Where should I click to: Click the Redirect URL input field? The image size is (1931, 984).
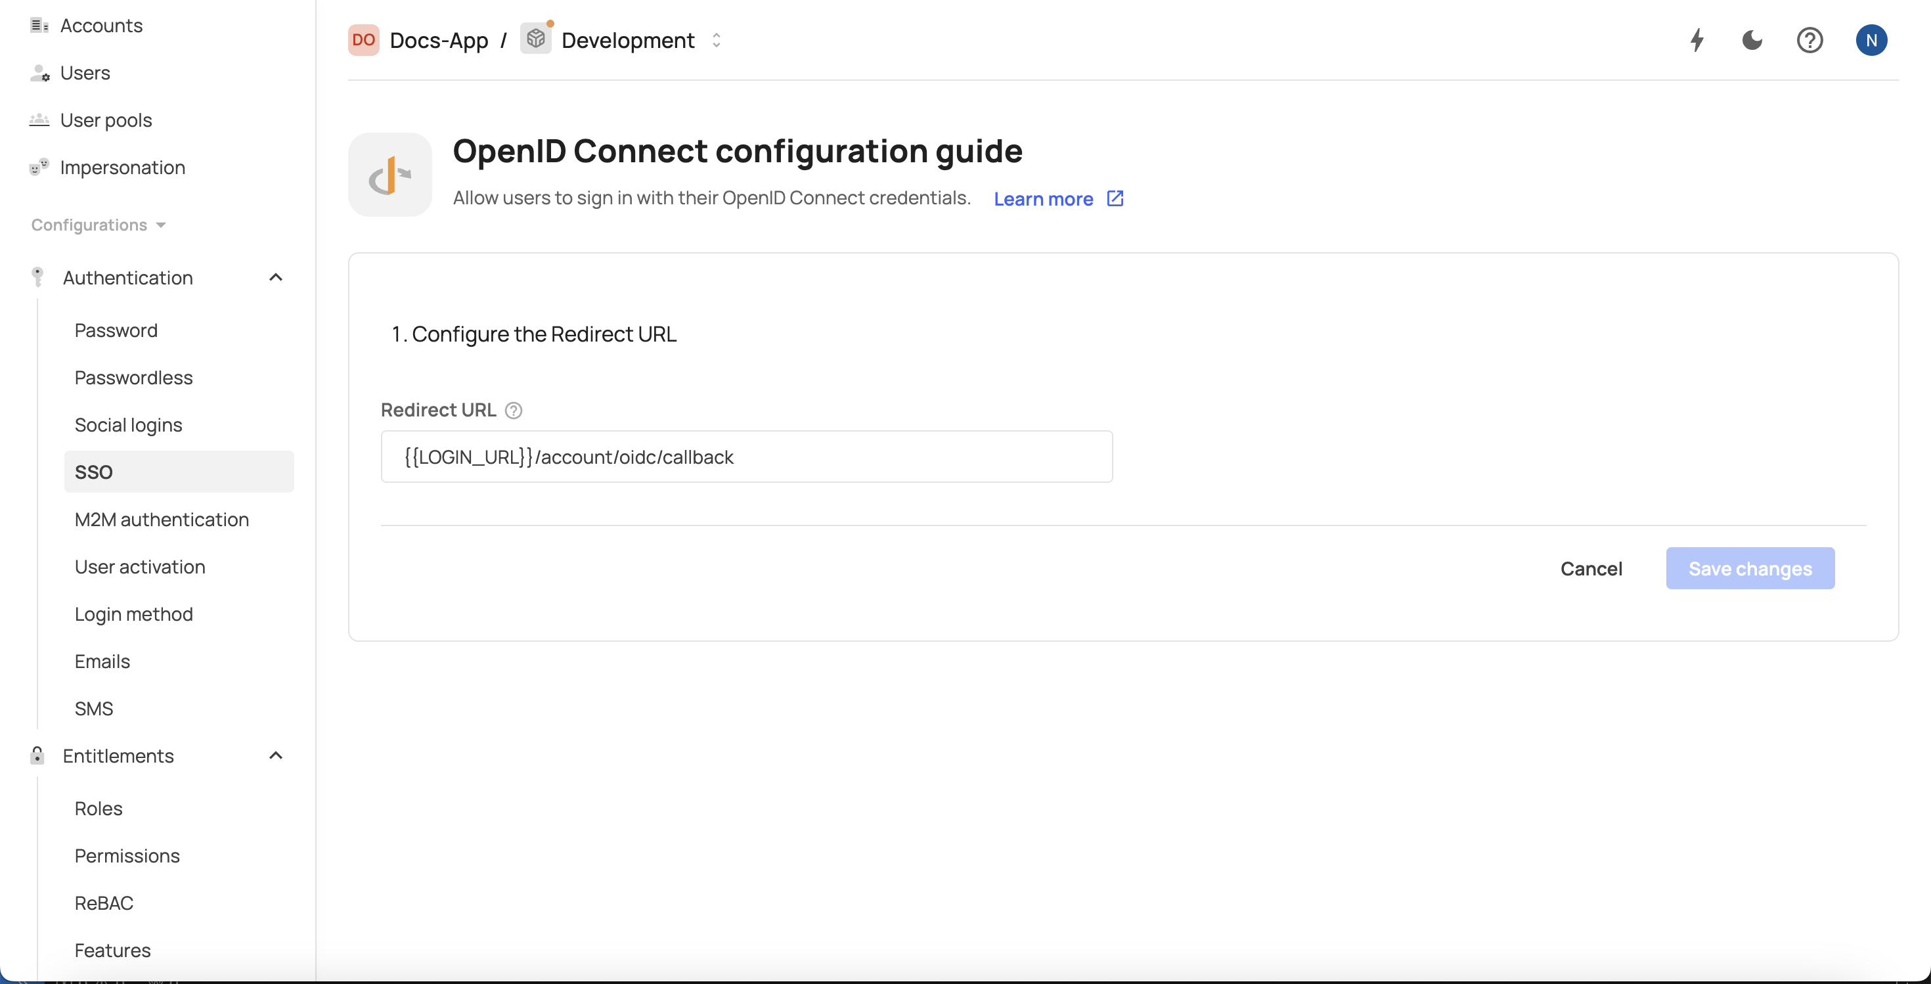746,457
